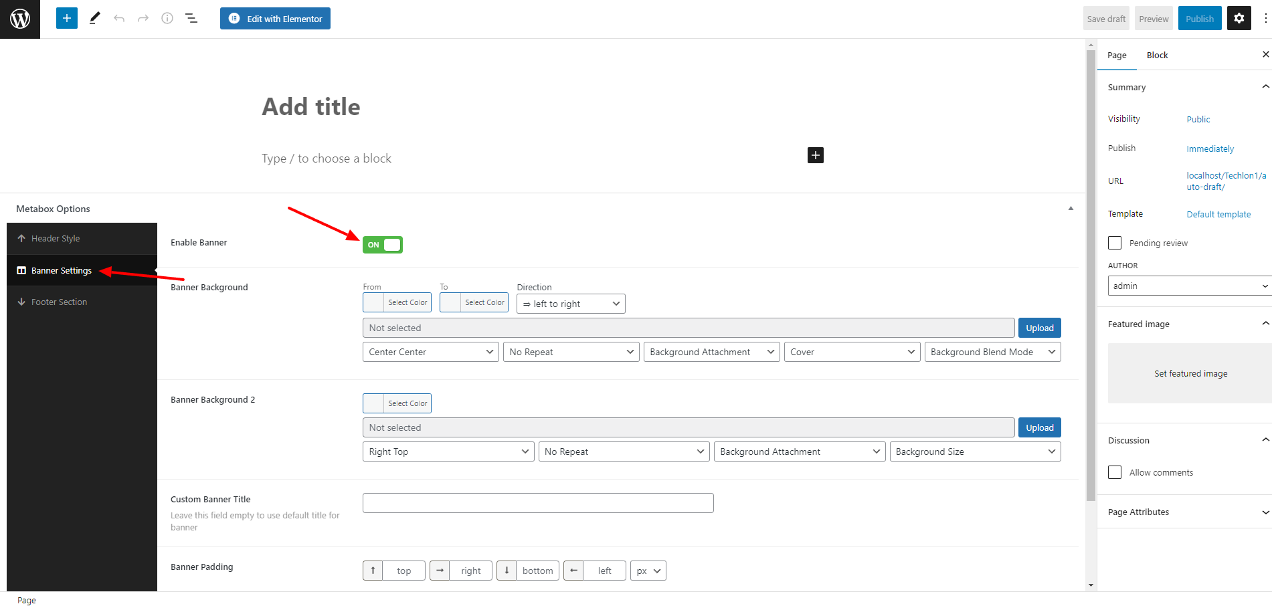Toggle the Enable Banner switch off

[382, 245]
